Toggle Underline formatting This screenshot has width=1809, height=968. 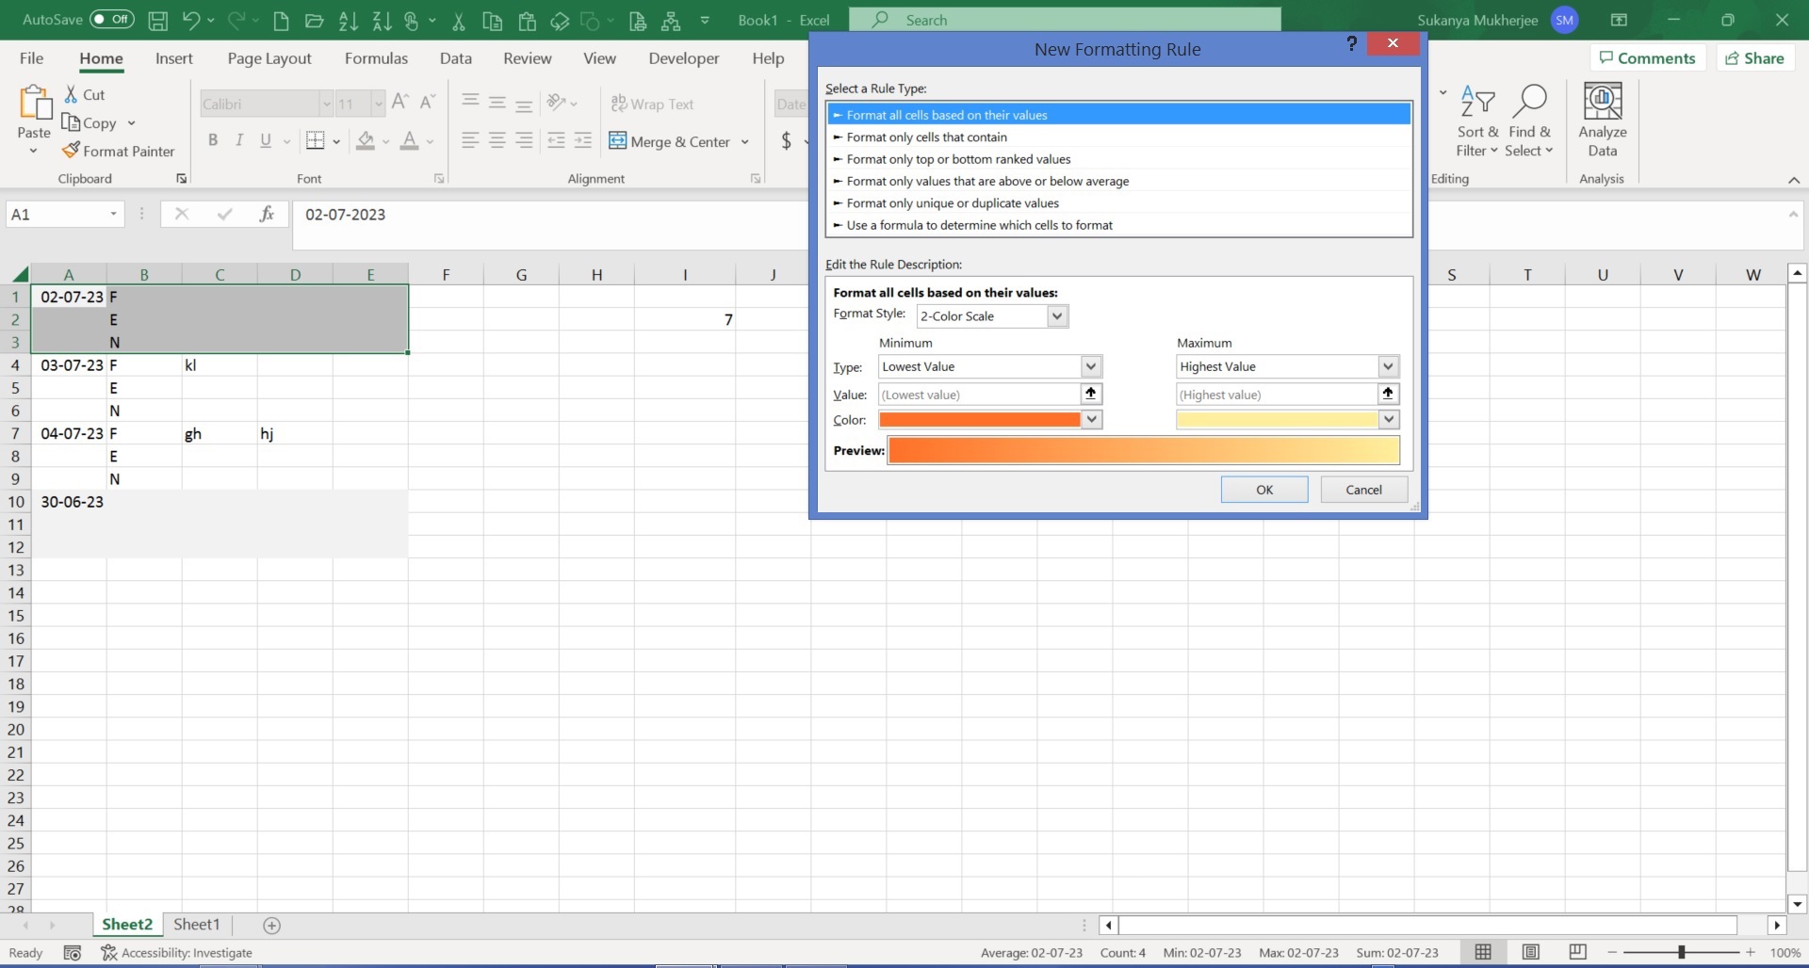(x=266, y=140)
